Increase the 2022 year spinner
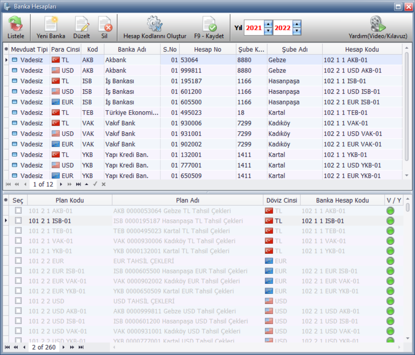This screenshot has height=355, width=415. click(297, 24)
